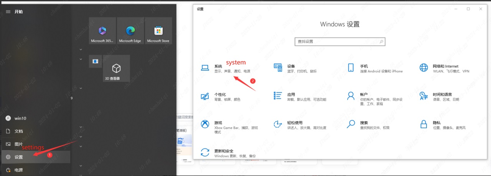This screenshot has width=491, height=176.
Task: Open 设置 in the Start sidebar
Action: click(x=35, y=157)
